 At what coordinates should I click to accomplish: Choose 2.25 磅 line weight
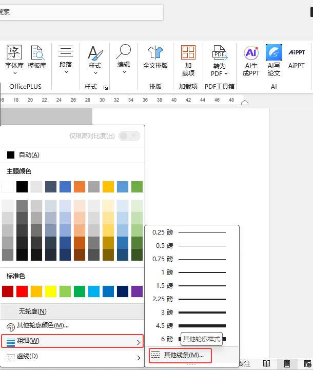(189, 299)
